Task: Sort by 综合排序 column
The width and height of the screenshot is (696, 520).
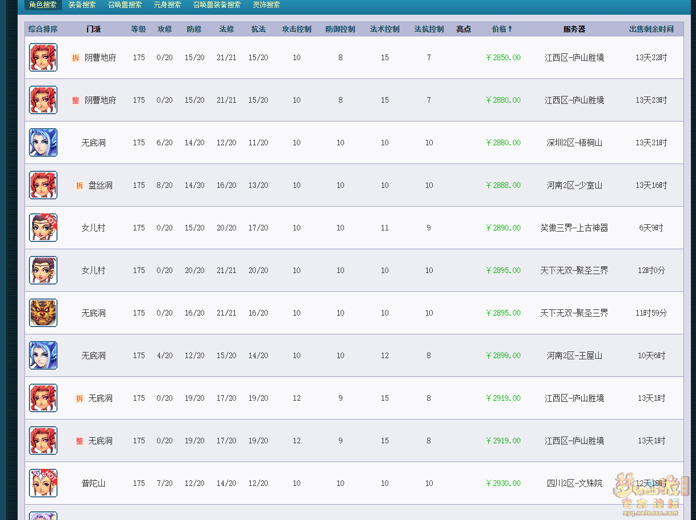Action: [x=43, y=29]
